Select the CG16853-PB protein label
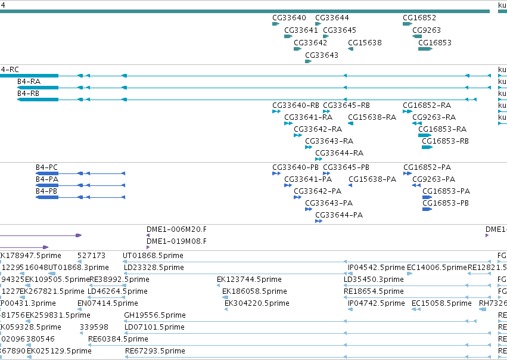 (x=446, y=203)
